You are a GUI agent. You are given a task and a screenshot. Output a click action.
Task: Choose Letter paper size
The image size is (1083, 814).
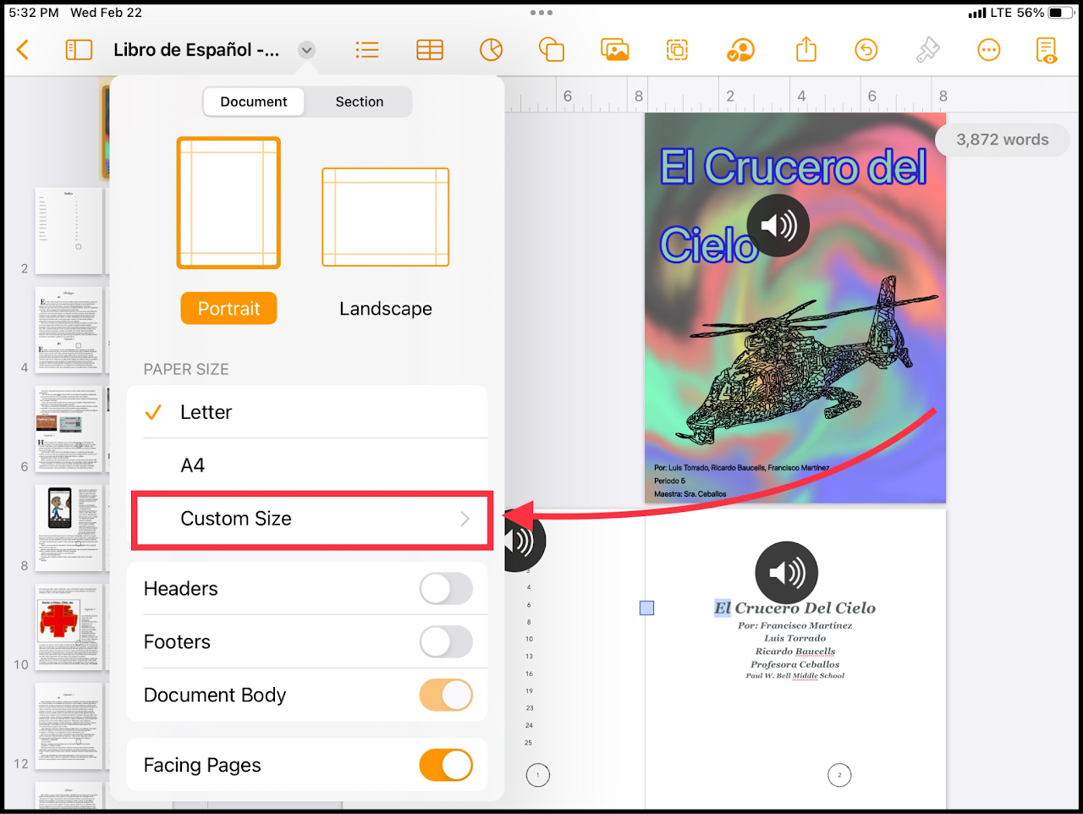(x=307, y=412)
